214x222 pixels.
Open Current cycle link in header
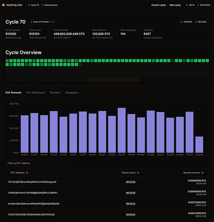pyautogui.click(x=159, y=5)
